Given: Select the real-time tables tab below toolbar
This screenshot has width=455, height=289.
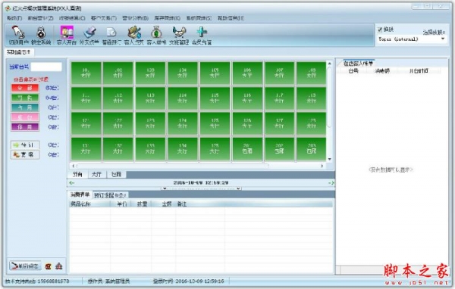Looking at the screenshot, I should 19,52.
